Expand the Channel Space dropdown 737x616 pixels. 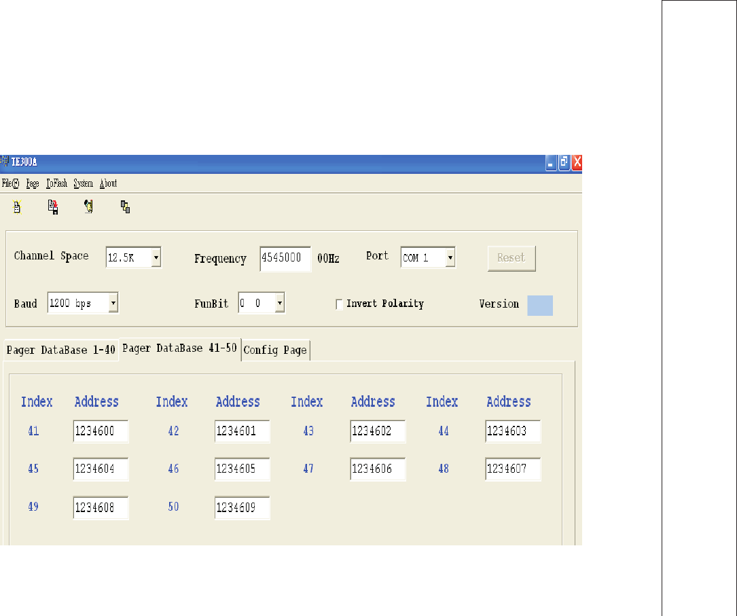coord(156,257)
